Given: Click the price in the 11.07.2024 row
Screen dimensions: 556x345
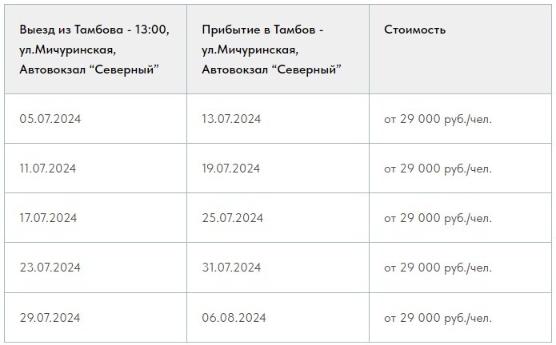Looking at the screenshot, I should pyautogui.click(x=438, y=169).
